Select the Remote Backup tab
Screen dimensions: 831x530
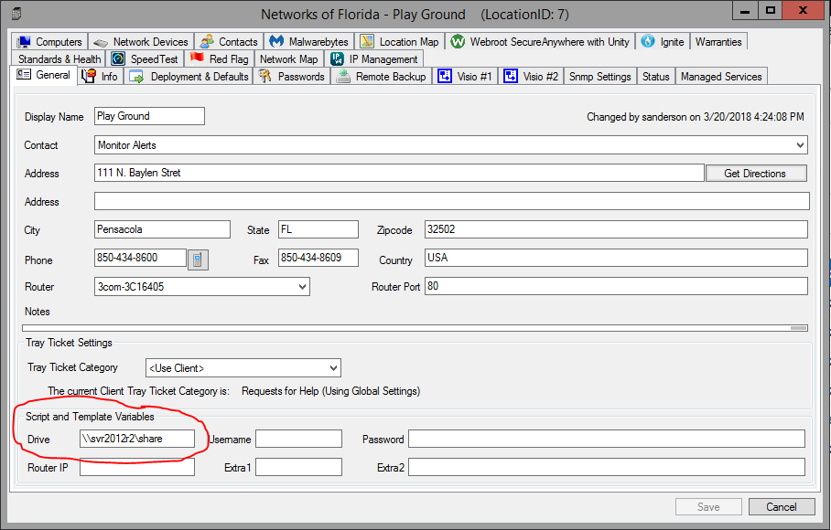point(382,77)
